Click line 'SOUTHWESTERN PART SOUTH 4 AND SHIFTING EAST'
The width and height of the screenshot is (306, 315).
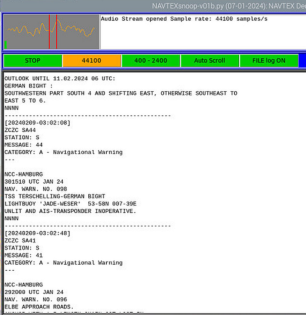point(121,94)
